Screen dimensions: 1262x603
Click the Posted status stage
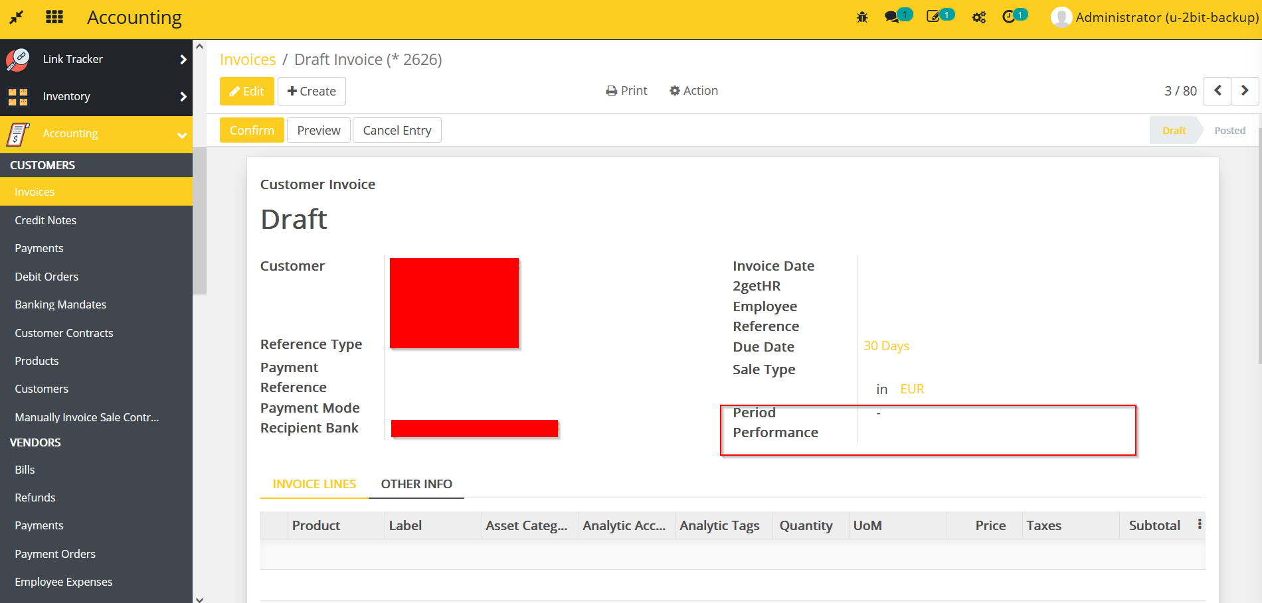point(1229,131)
